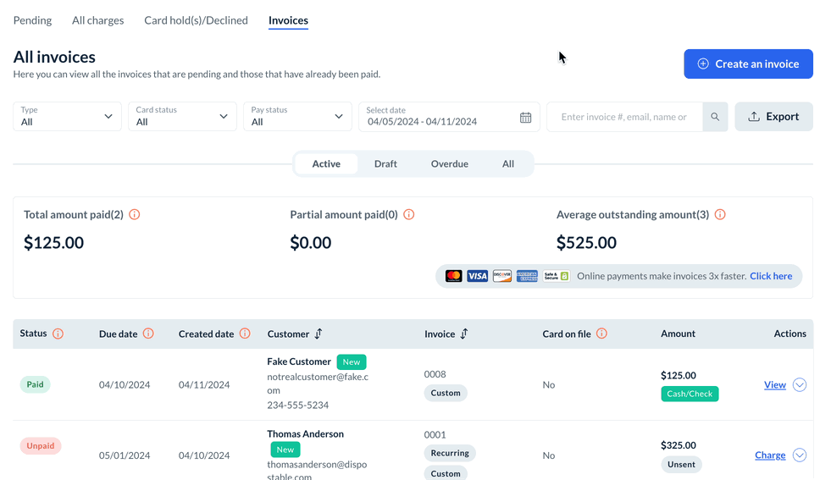
Task: Click the Status column info icon
Action: tap(58, 334)
